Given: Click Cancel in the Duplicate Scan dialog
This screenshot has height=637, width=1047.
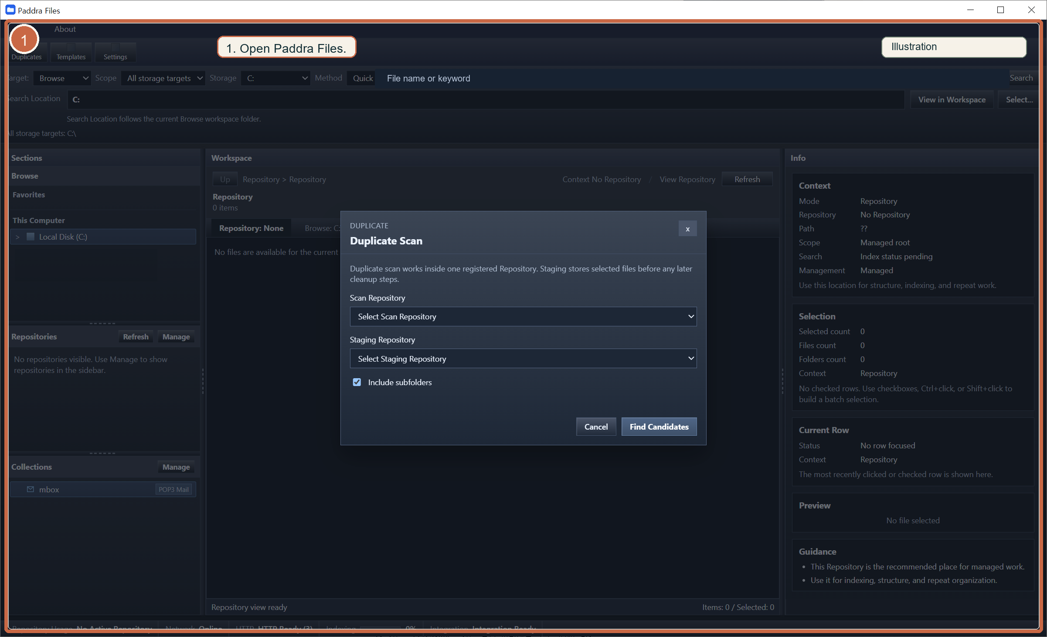Looking at the screenshot, I should 596,427.
